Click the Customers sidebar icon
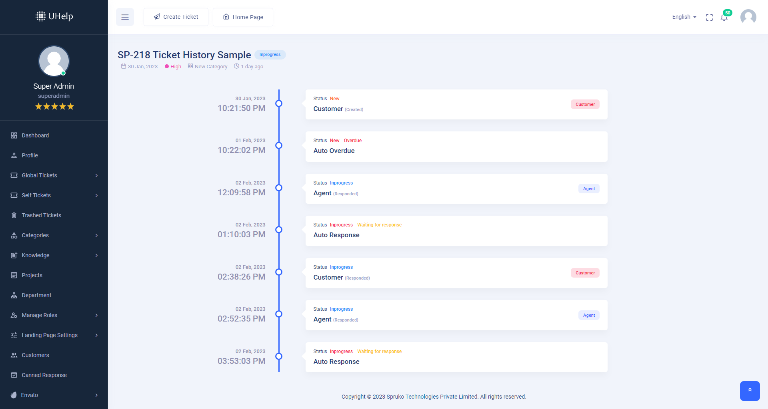 pos(14,355)
